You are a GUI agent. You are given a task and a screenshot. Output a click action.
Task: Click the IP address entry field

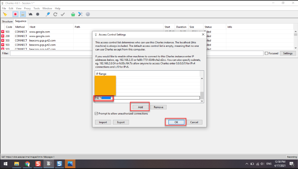[147, 98]
